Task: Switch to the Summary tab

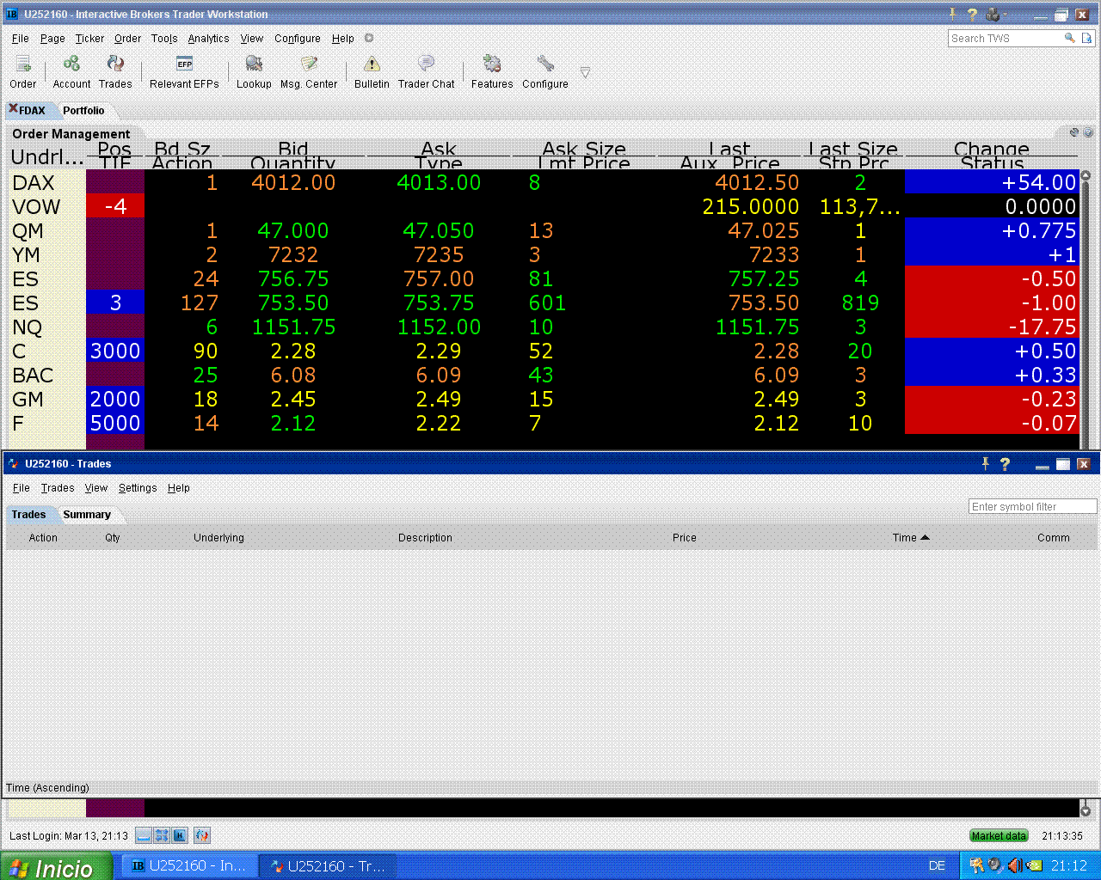Action: click(87, 515)
